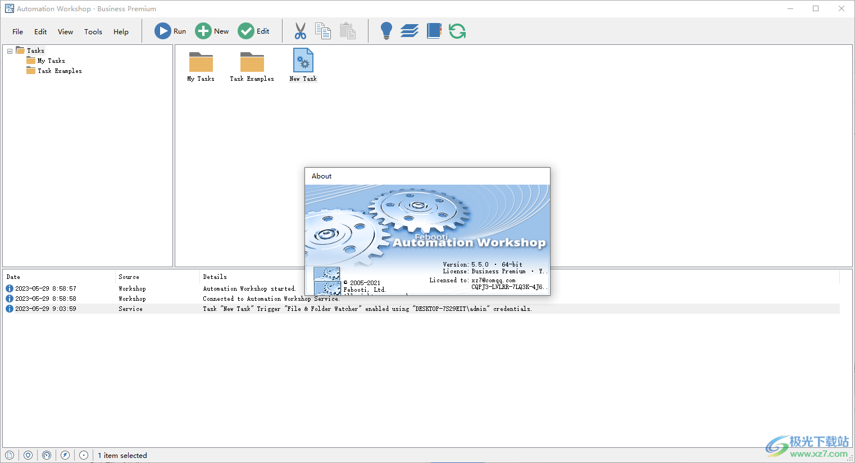Open the Tools menu
855x463 pixels.
(x=93, y=31)
